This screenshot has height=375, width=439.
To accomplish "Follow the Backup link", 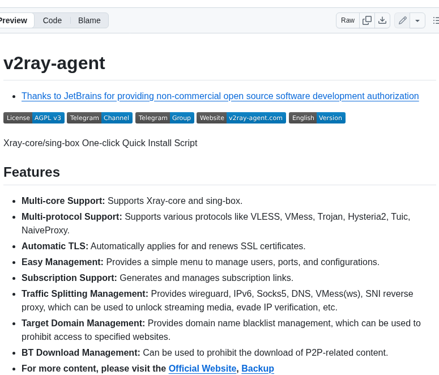I will pos(258,368).
